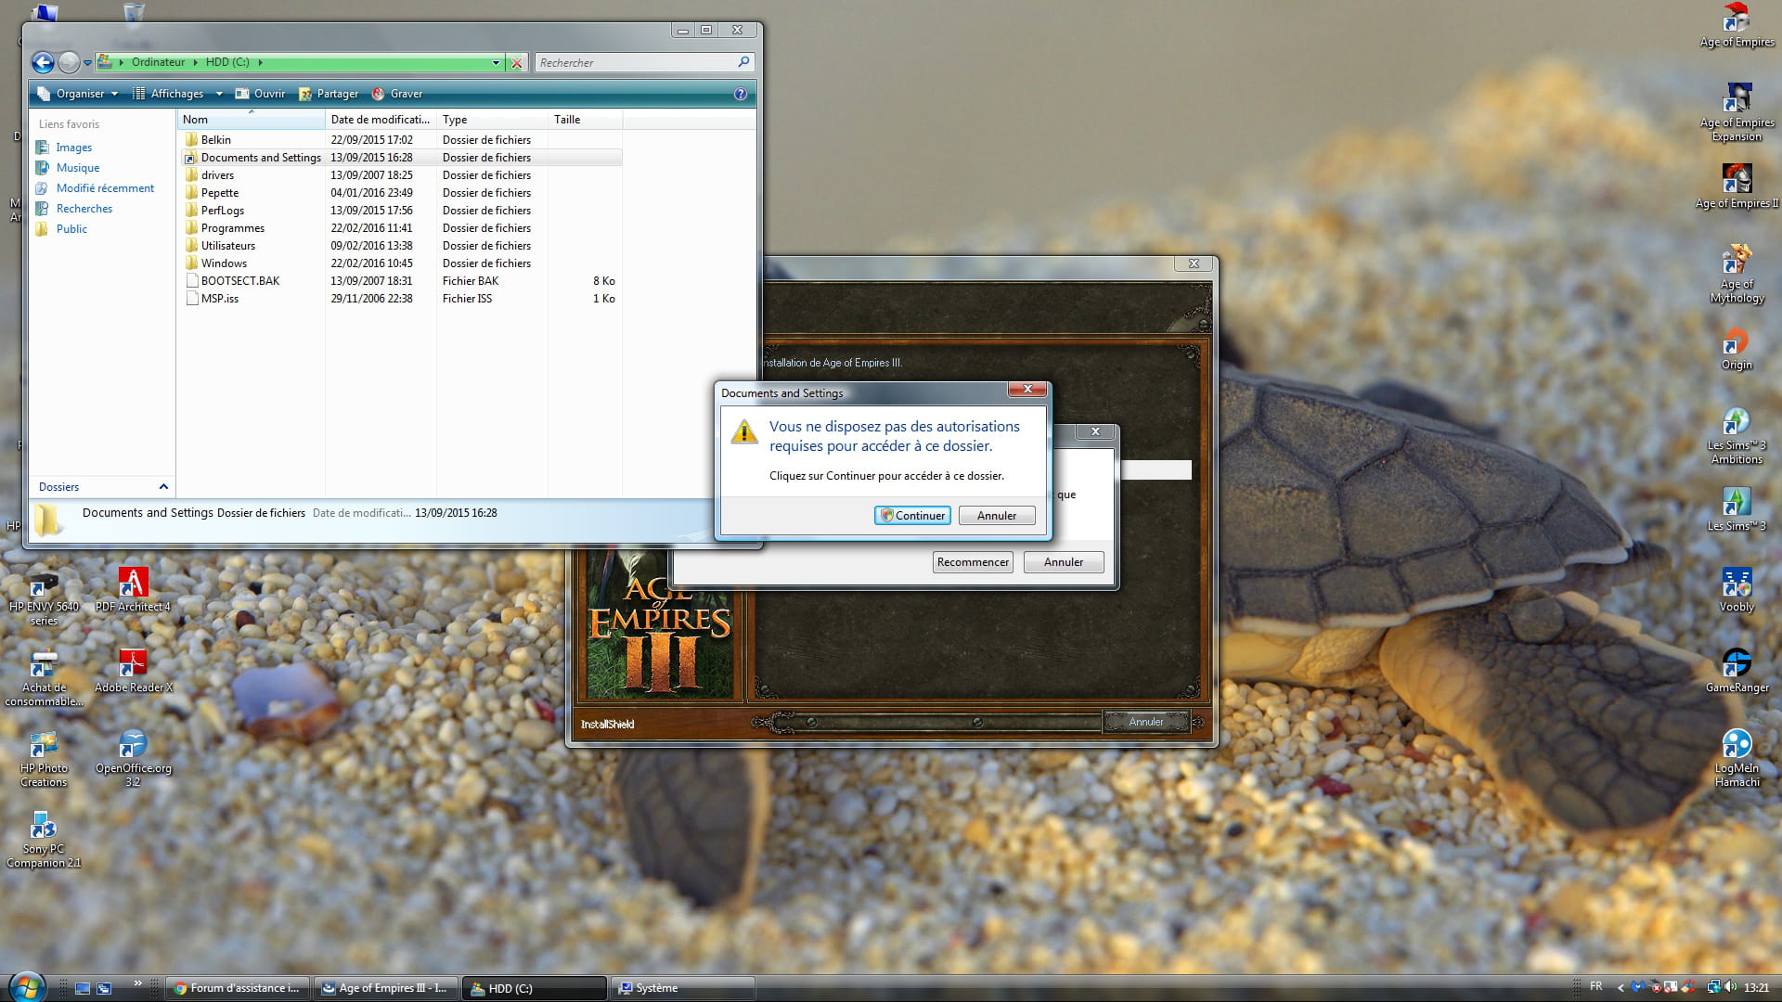Click the Continuer button in the permission dialog
The height and width of the screenshot is (1002, 1782).
(912, 516)
